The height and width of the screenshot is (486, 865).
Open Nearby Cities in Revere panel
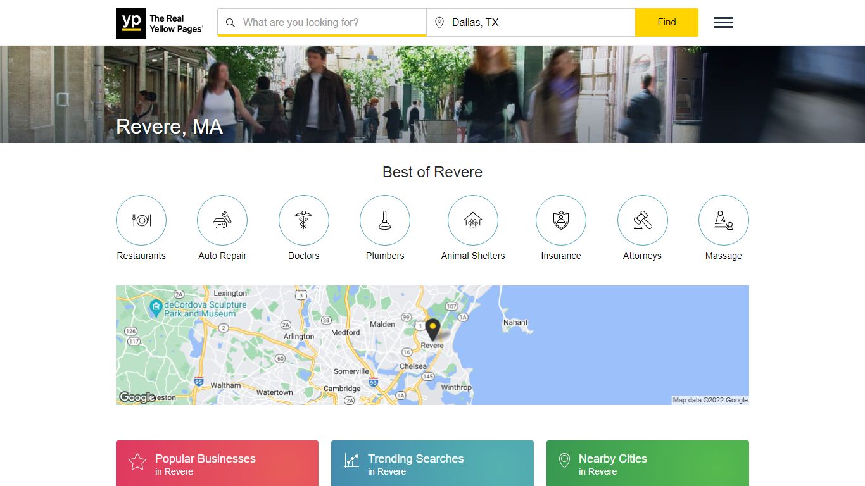click(x=648, y=463)
